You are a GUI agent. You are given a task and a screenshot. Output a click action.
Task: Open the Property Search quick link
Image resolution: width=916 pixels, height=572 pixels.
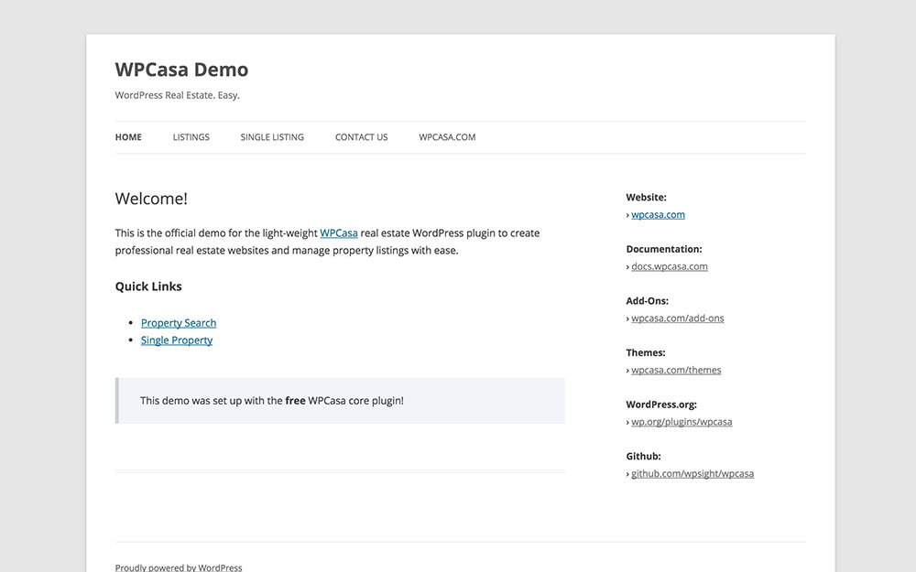pos(179,323)
